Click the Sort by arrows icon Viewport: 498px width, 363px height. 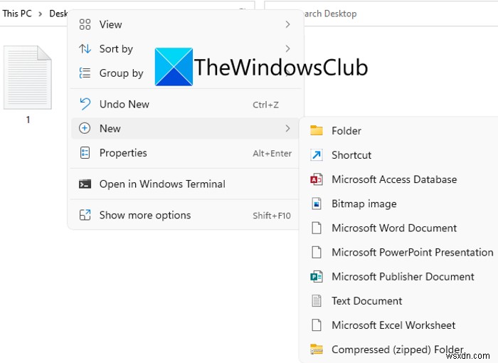[85, 48]
